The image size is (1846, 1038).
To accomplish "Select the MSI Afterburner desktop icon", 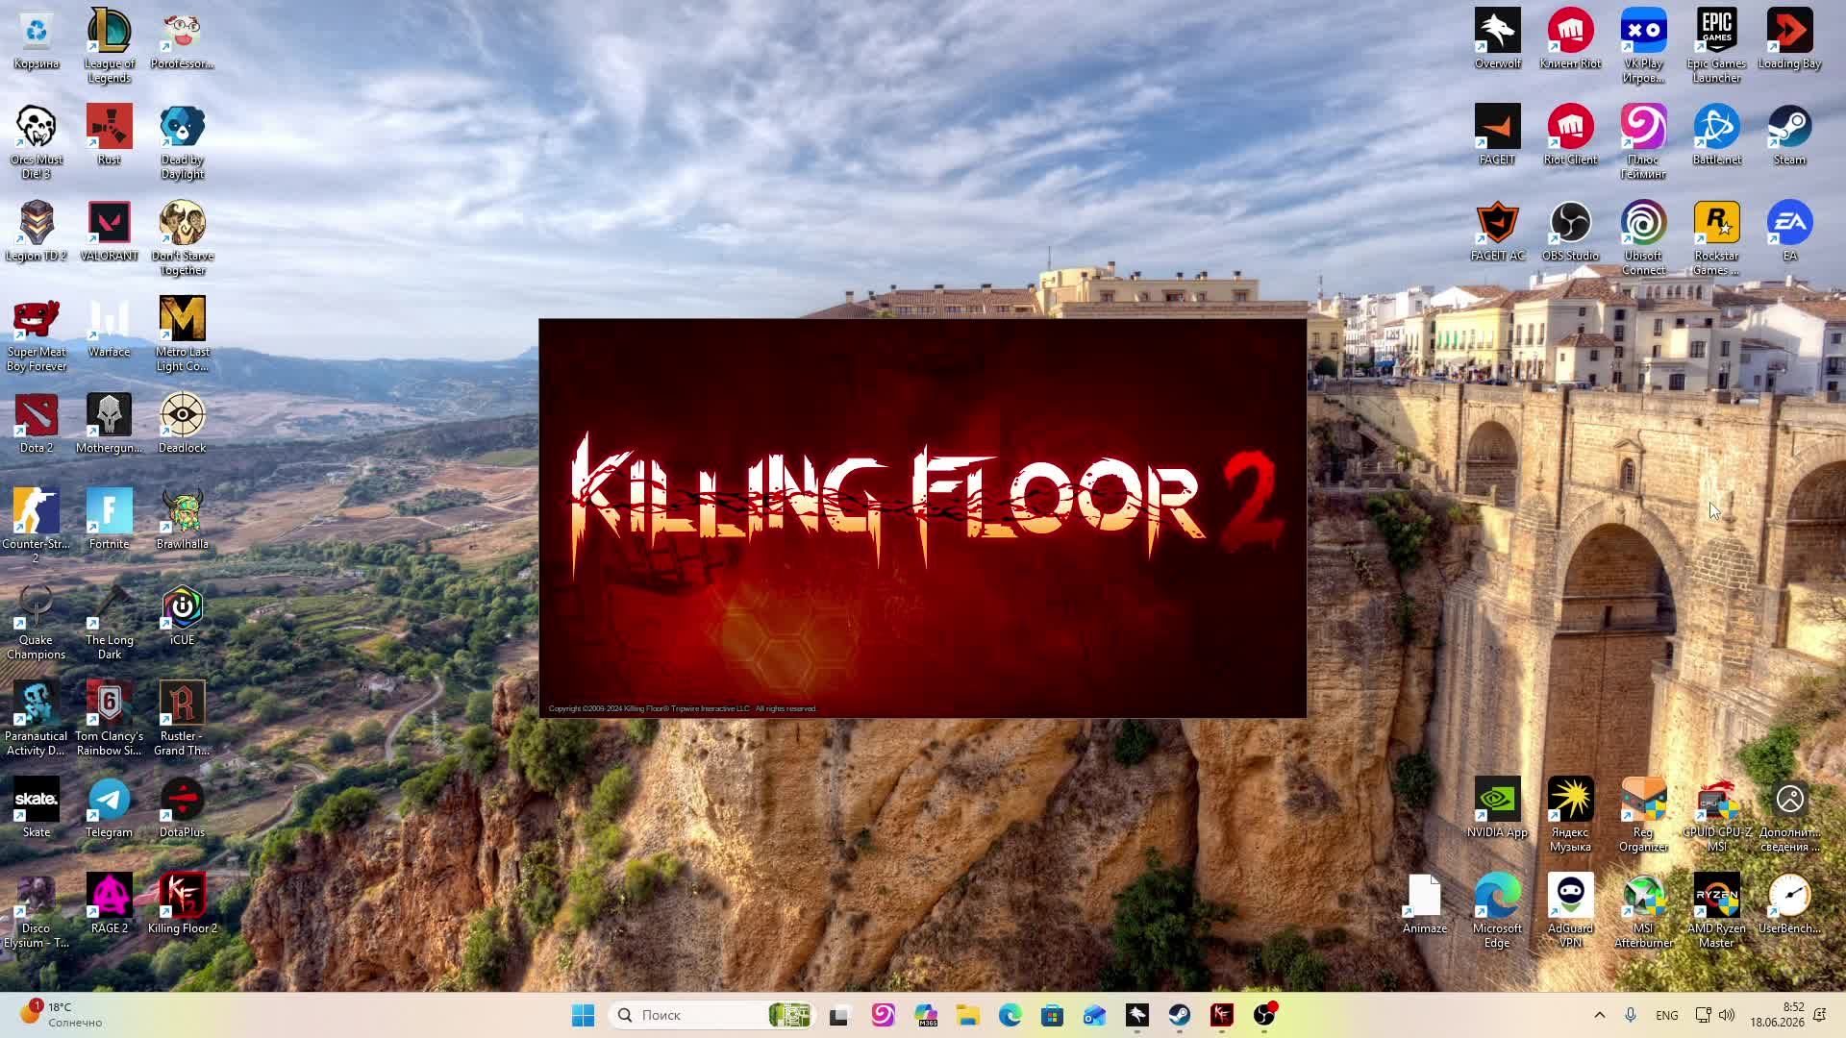I will point(1643,910).
